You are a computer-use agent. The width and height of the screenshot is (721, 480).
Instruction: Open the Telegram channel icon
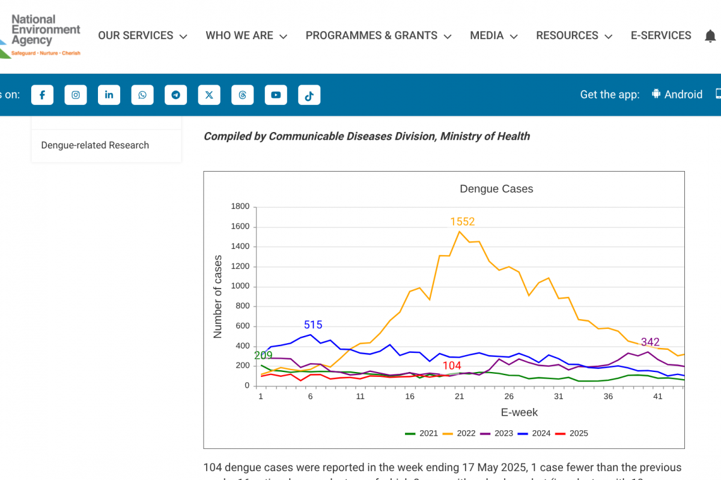pos(175,95)
